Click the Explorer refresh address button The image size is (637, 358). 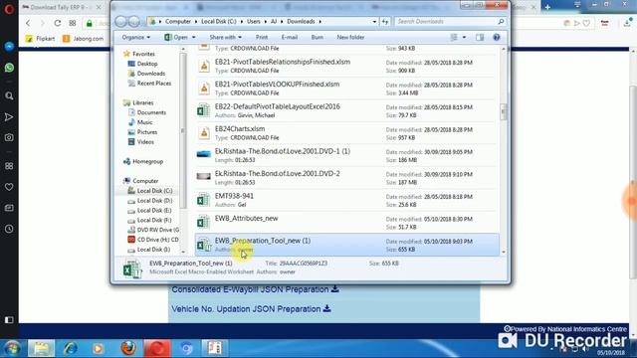coord(385,22)
